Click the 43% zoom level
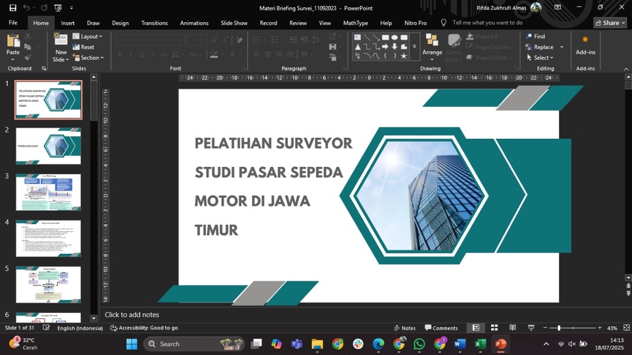 tap(612, 327)
